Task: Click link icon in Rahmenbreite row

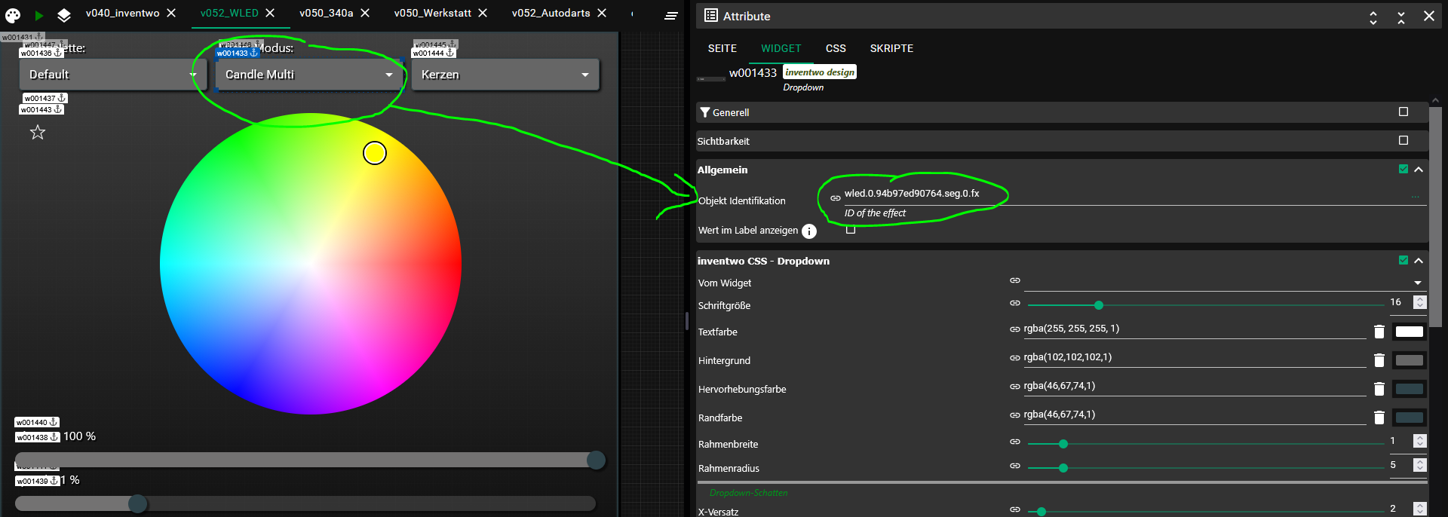Action: [1015, 442]
